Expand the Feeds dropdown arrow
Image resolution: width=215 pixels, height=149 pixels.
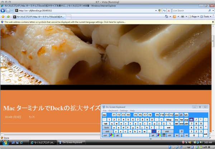[178, 16]
